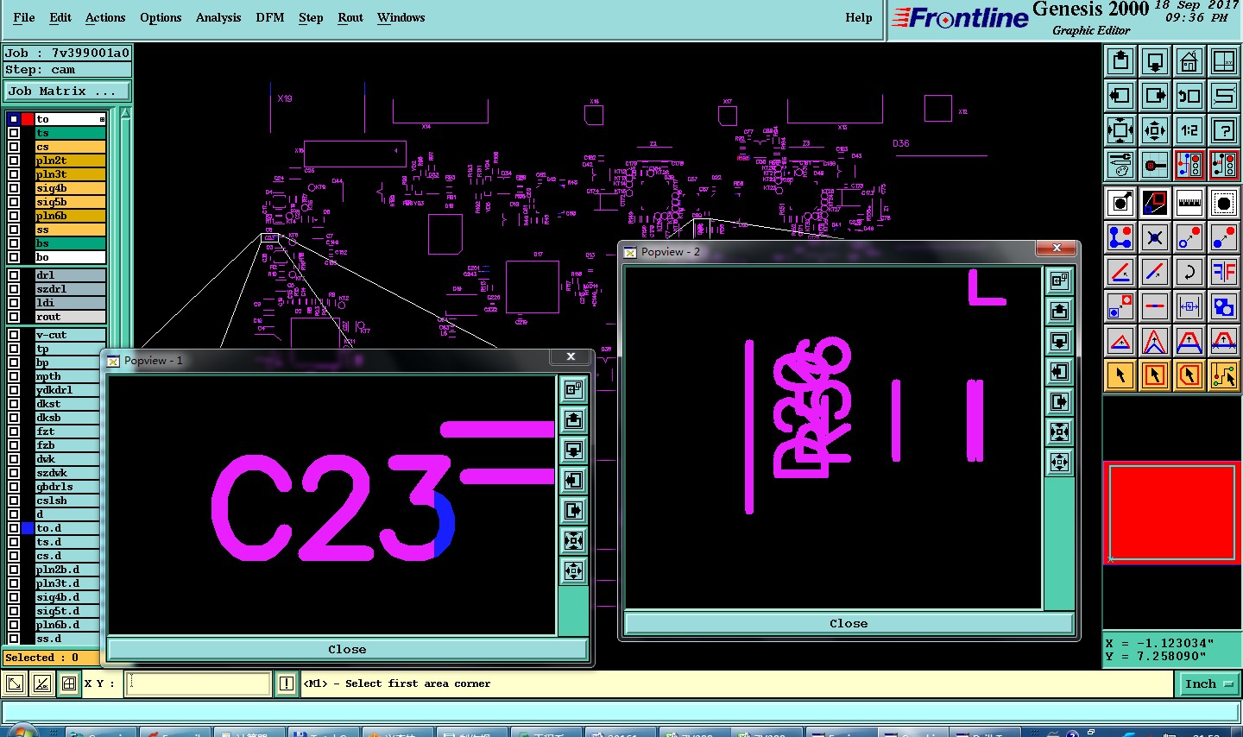
Task: Select the rectangle area selection arrow tool
Action: (x=1155, y=375)
